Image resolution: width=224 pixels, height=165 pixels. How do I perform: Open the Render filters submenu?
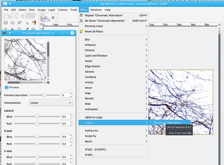coord(114,98)
